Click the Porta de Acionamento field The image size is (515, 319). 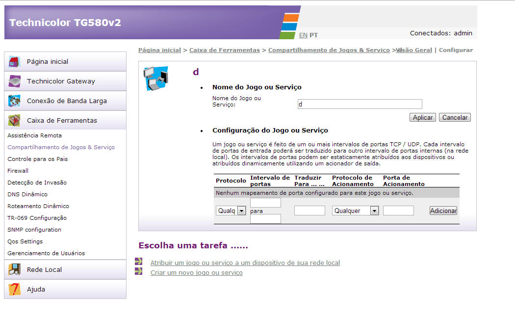(x=398, y=211)
